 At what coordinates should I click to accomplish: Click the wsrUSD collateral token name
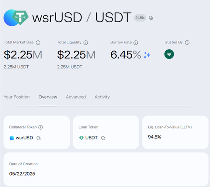point(24,138)
